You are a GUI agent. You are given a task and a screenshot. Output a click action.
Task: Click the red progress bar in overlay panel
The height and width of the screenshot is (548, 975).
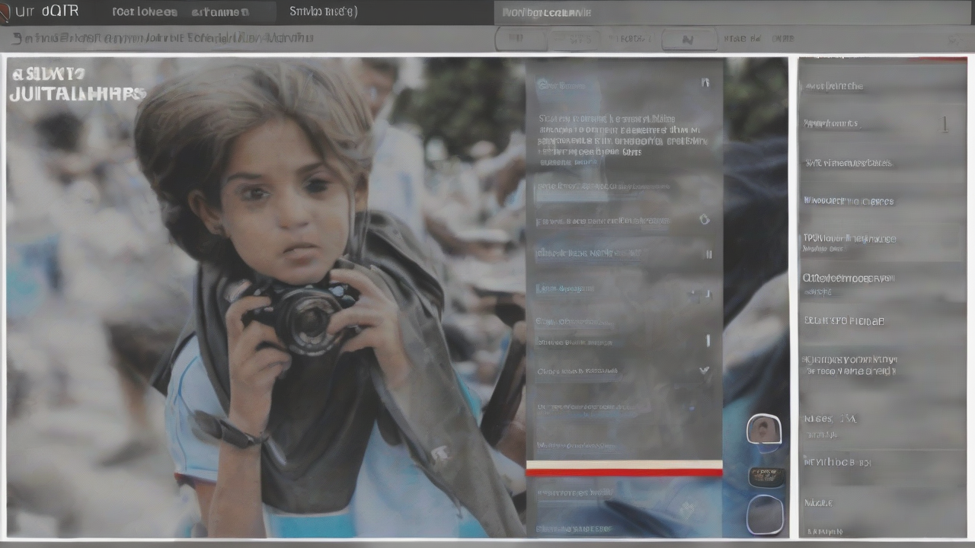pyautogui.click(x=624, y=473)
